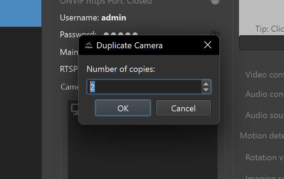
Task: Decrease number of copies with down arrow
Action: click(206, 90)
